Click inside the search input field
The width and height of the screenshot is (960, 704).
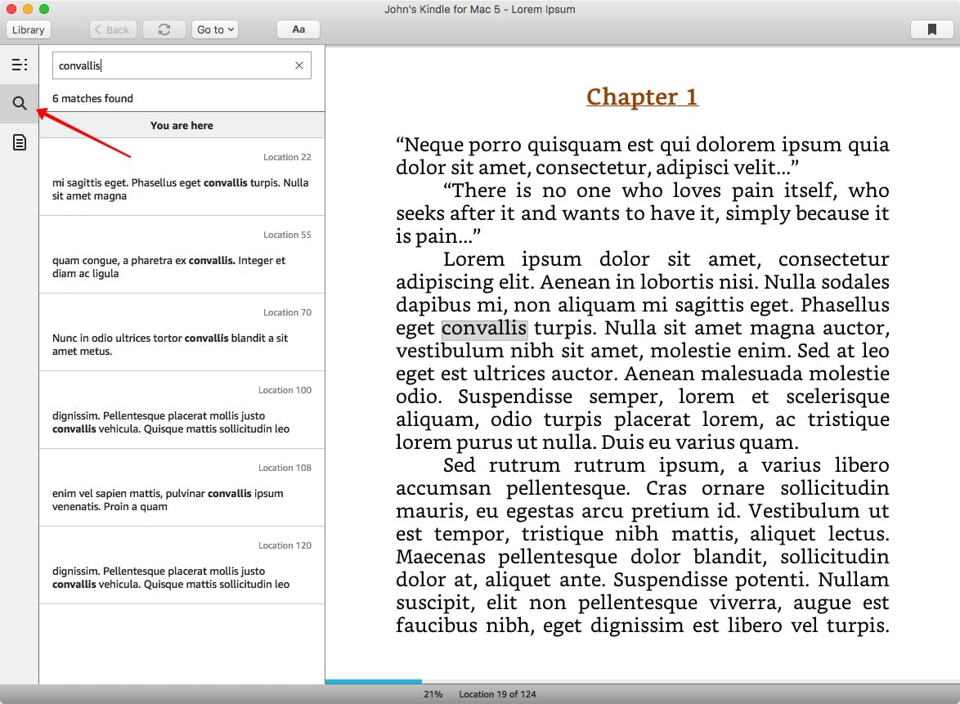coord(164,65)
